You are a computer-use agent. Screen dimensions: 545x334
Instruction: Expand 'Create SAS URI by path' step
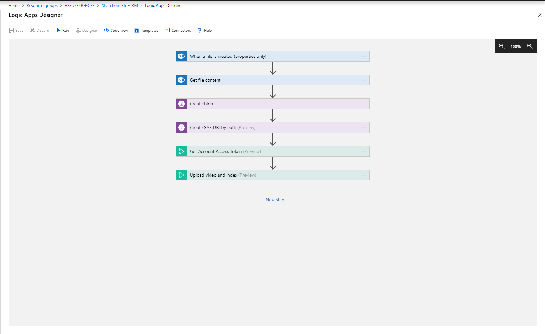(273, 127)
